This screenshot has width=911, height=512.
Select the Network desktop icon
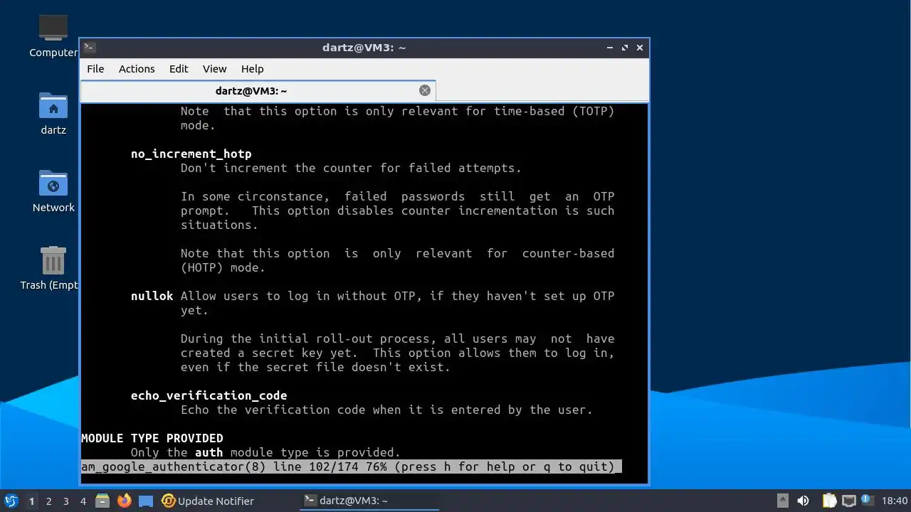53,191
